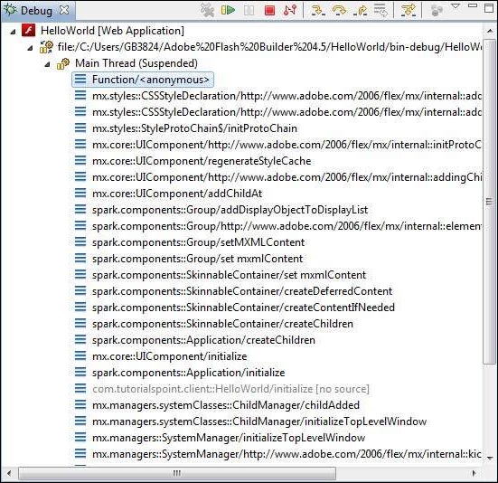Select UIComponent internal::addingChi frame
The height and width of the screenshot is (483, 498).
287,177
